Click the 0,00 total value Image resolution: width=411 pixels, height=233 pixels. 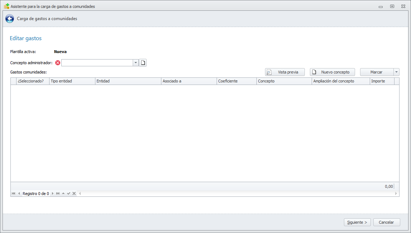coord(389,186)
